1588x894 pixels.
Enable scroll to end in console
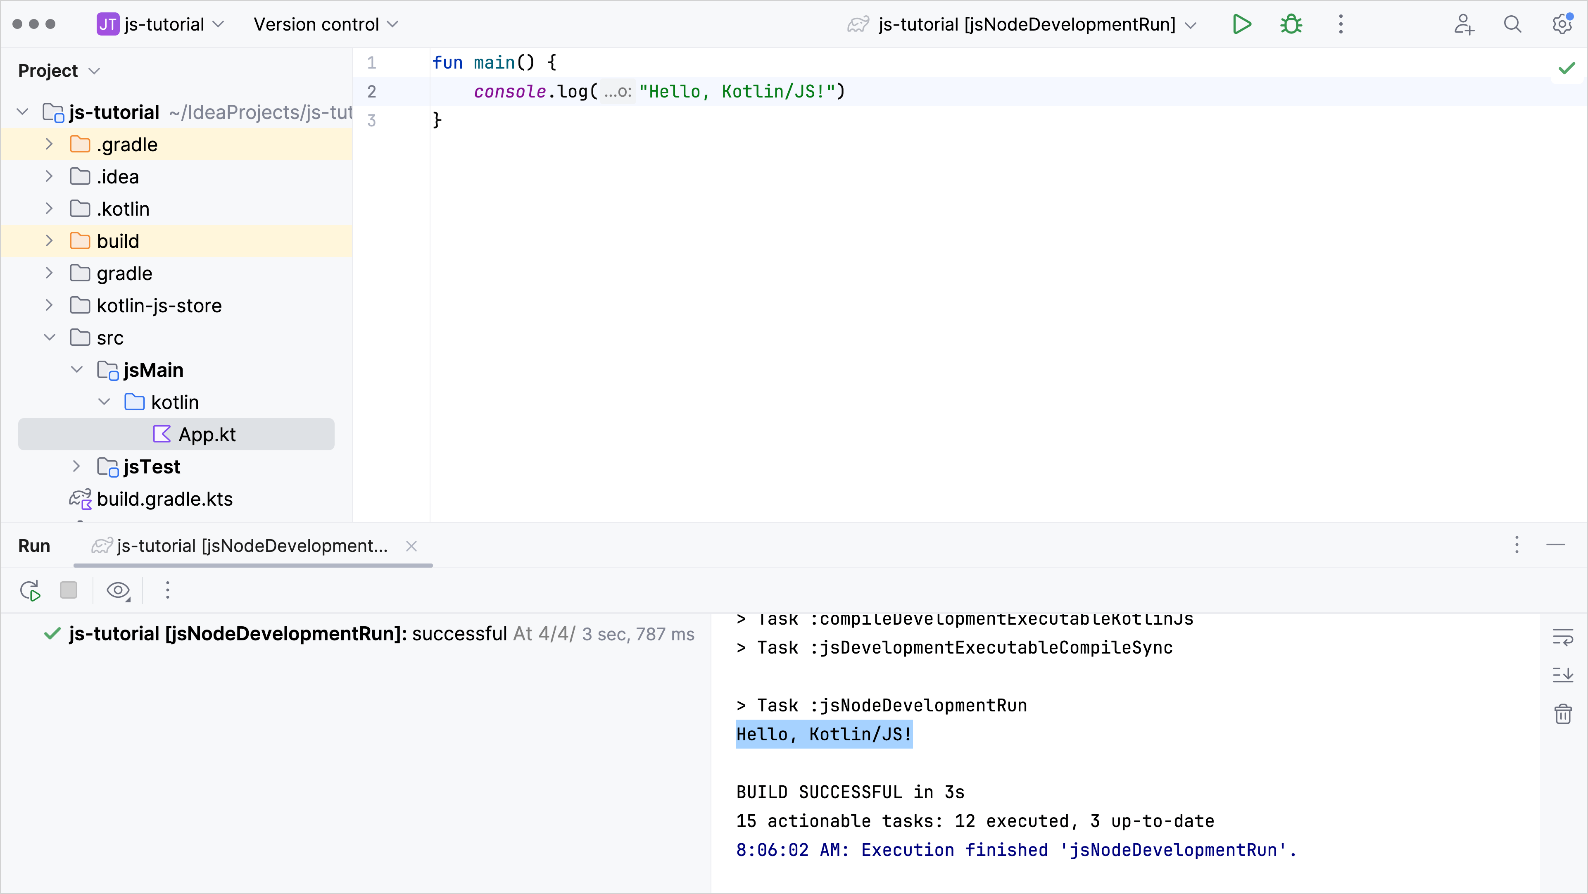1563,675
